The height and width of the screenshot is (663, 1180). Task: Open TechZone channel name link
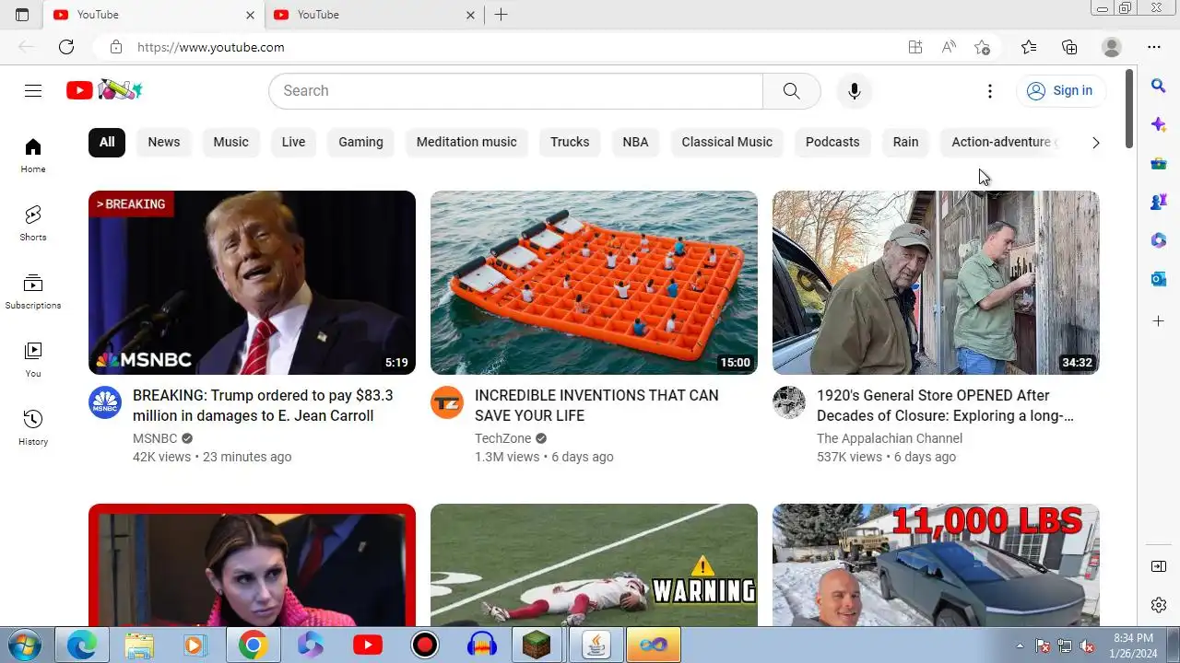pyautogui.click(x=503, y=438)
